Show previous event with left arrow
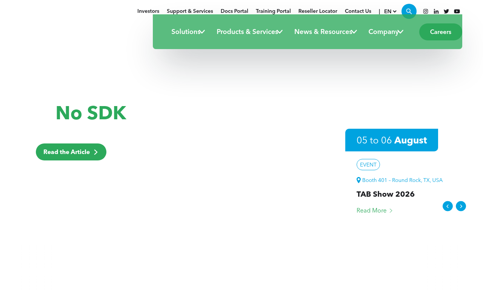 coord(448,206)
